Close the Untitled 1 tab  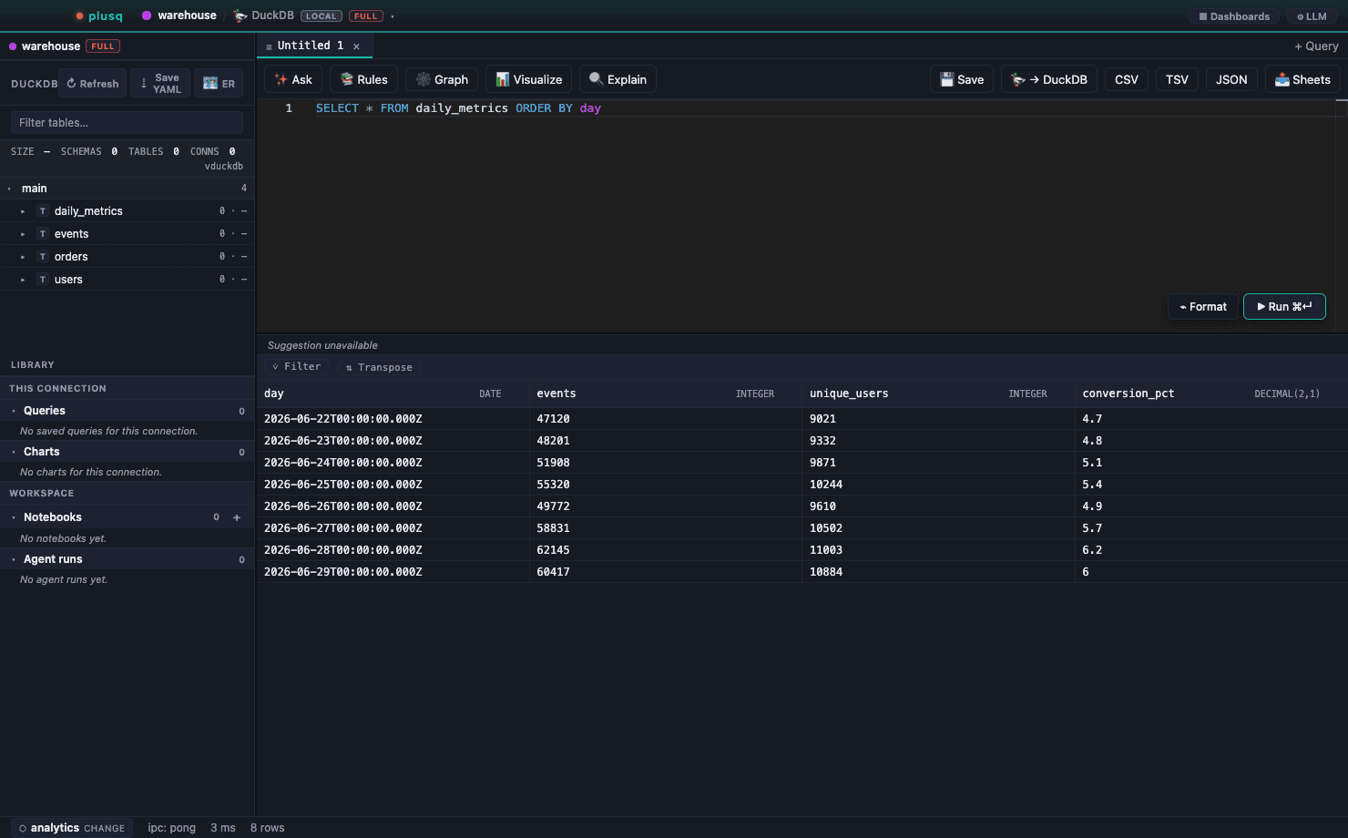[356, 46]
